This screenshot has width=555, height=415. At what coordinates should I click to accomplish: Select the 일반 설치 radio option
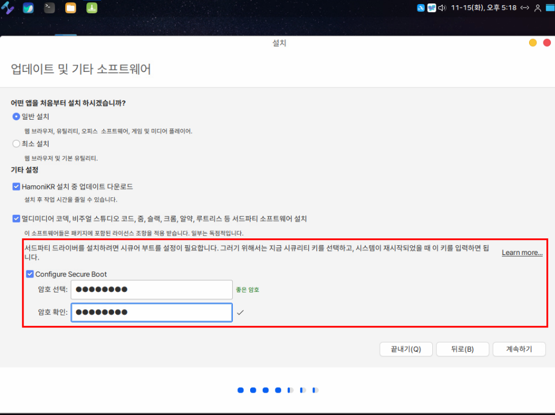tap(16, 116)
